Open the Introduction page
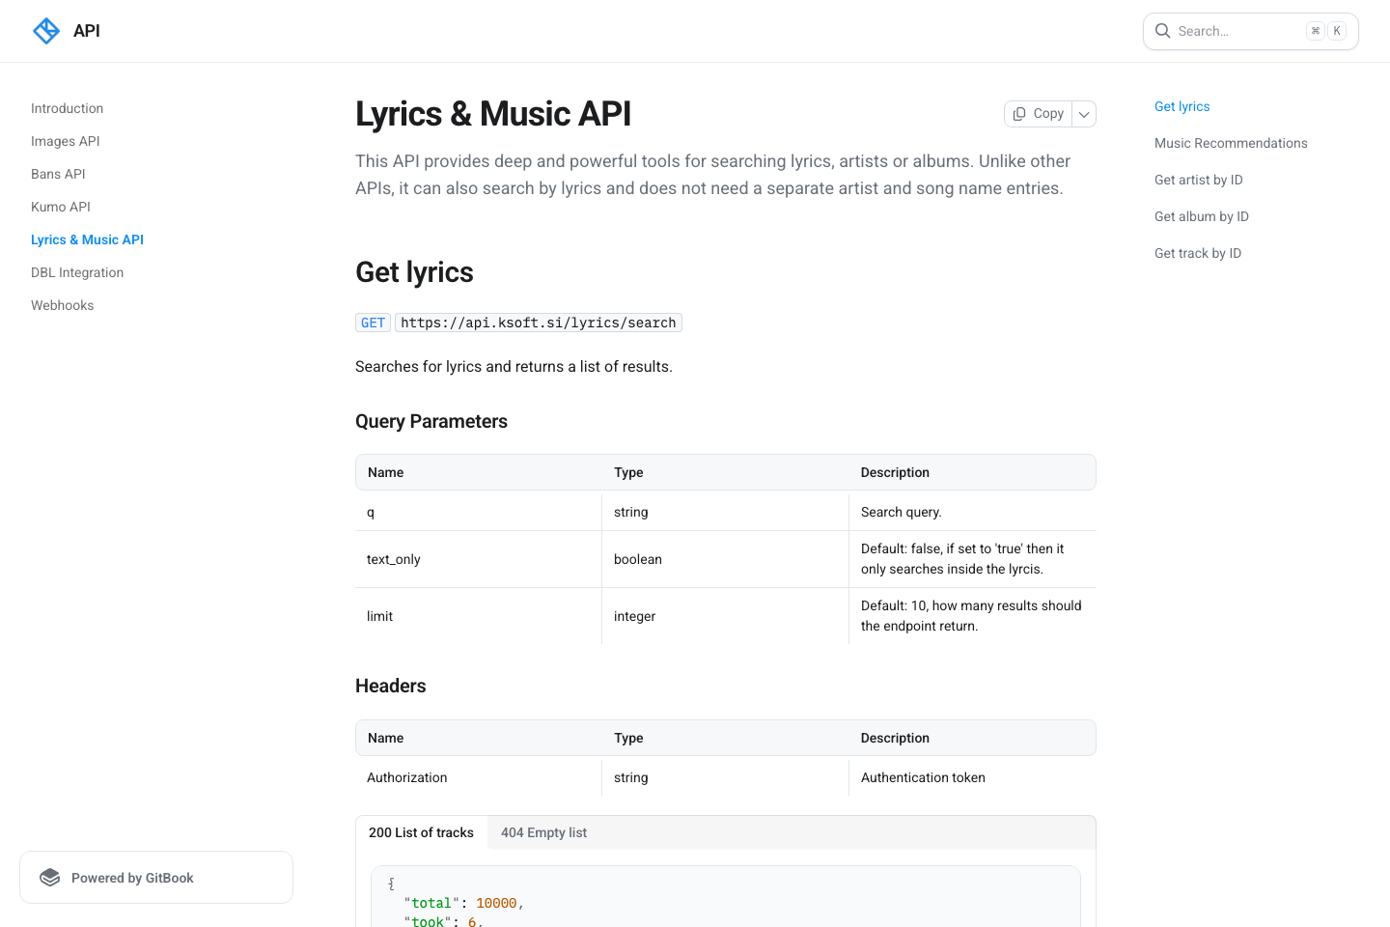The height and width of the screenshot is (927, 1390). 67,108
